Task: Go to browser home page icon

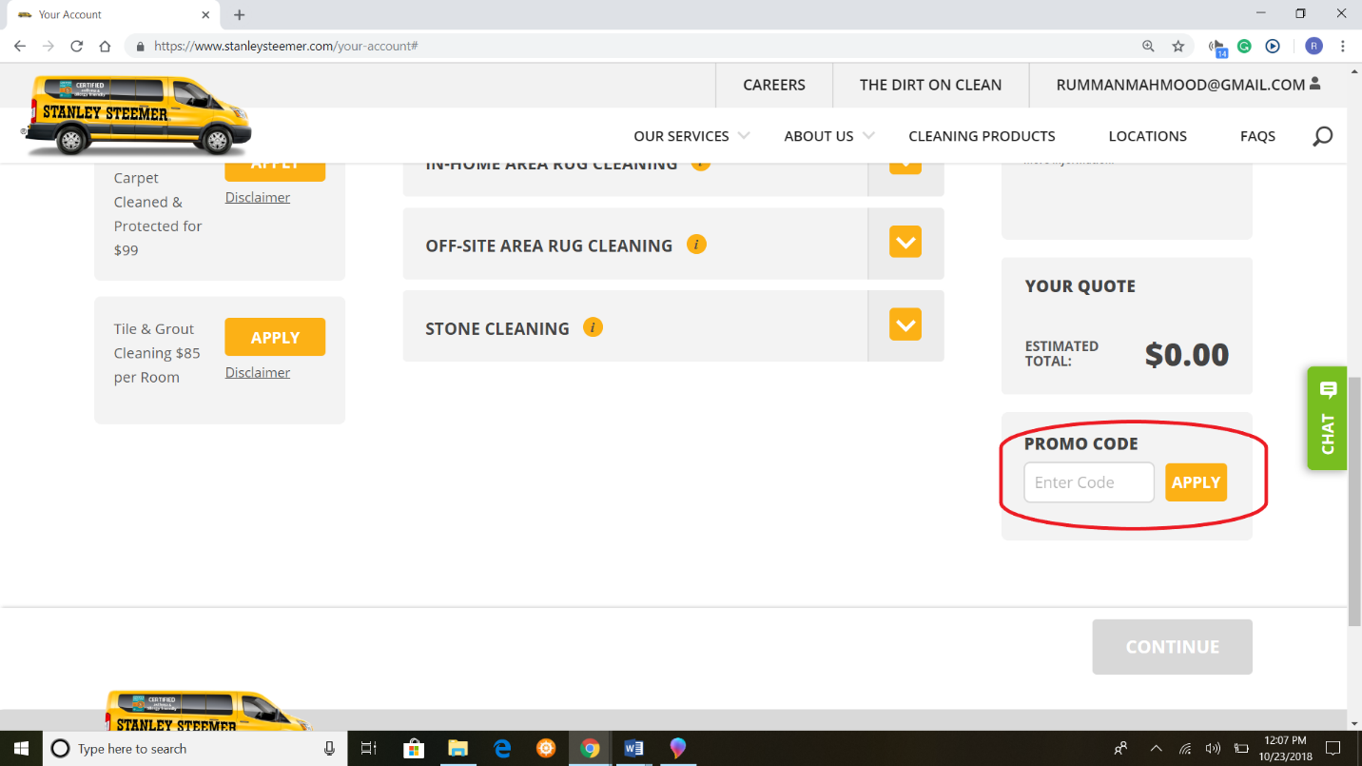Action: click(x=106, y=46)
